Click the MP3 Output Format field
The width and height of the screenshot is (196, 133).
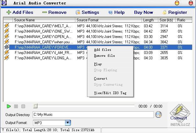tap(49, 123)
